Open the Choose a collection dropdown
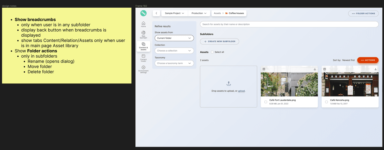This screenshot has width=384, height=150. pyautogui.click(x=174, y=51)
